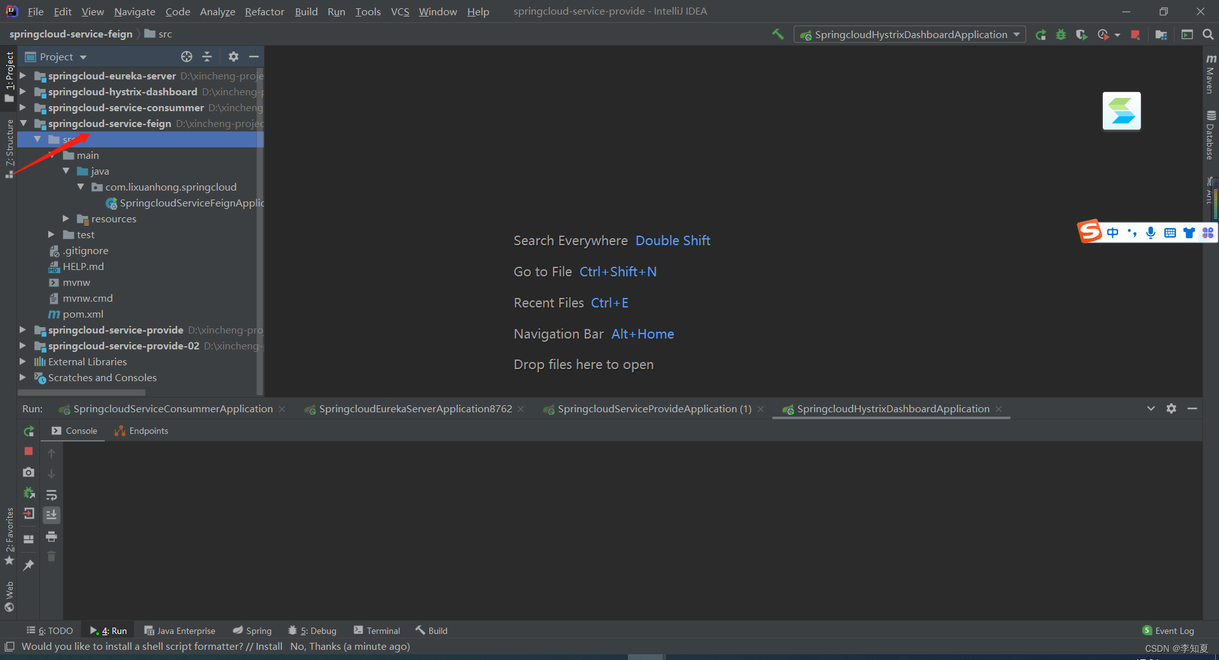The image size is (1219, 660).
Task: Select HELP.md file in project tree
Action: (83, 266)
